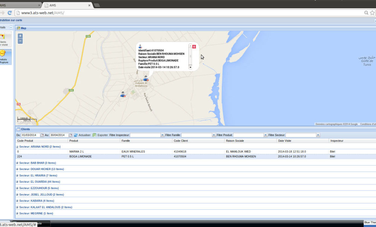This screenshot has width=376, height=227.
Task: Collapse the left details side panel
Action: [11, 27]
